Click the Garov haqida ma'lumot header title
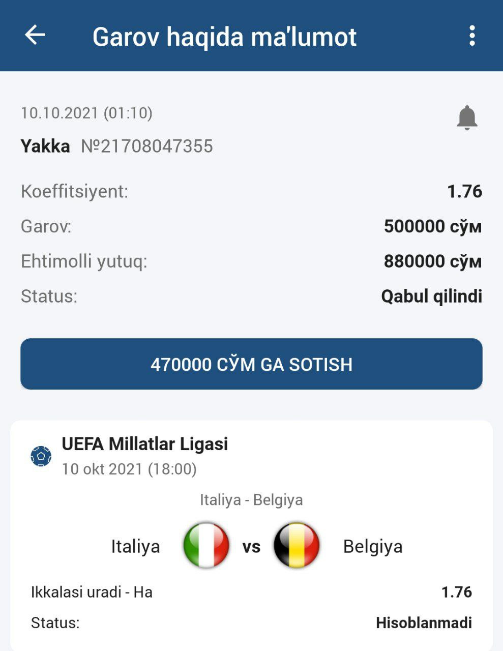This screenshot has width=503, height=651. click(224, 37)
